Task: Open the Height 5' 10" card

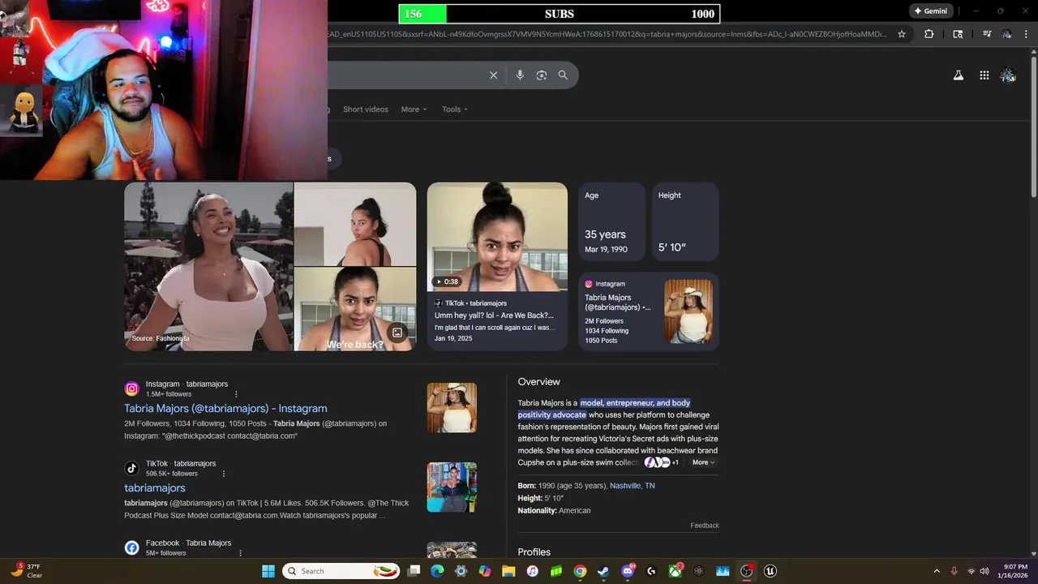Action: [685, 221]
